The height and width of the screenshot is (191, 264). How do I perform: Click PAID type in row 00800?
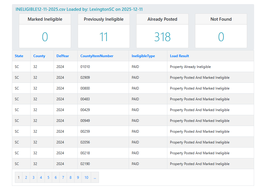[x=135, y=88]
